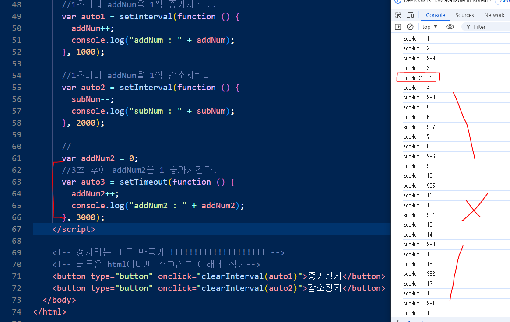Click the '}, 2000);' interval delay line
Image resolution: width=510 pixels, height=322 pixels.
click(83, 123)
